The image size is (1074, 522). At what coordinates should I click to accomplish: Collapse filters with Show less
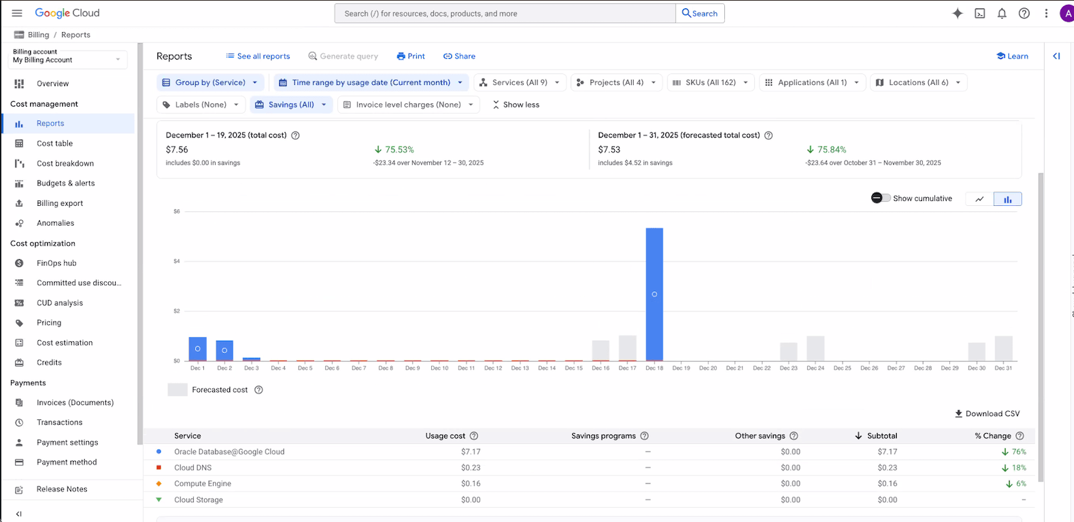tap(516, 105)
